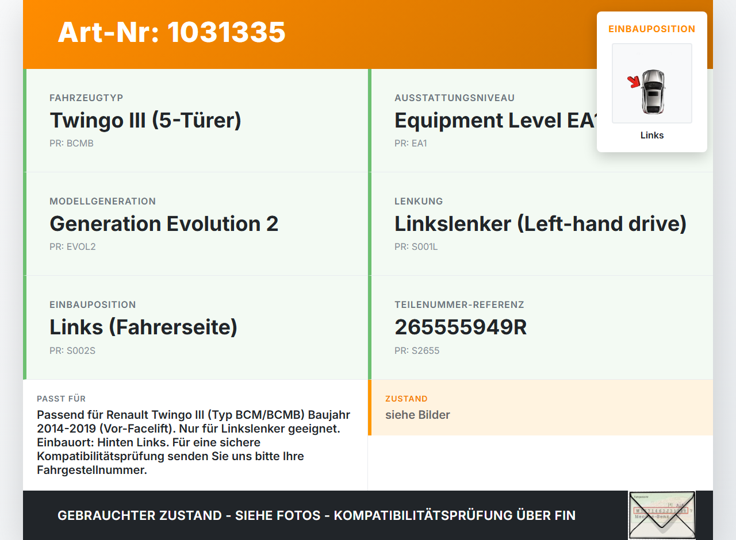Screen dimensions: 736x540
Task: Click the ZUSTAND label
Action: (x=407, y=399)
